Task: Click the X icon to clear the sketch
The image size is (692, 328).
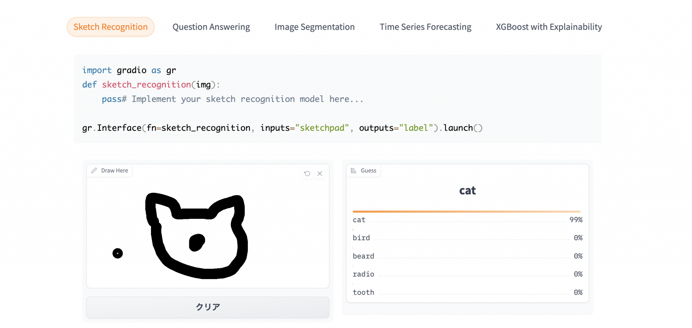Action: (320, 173)
